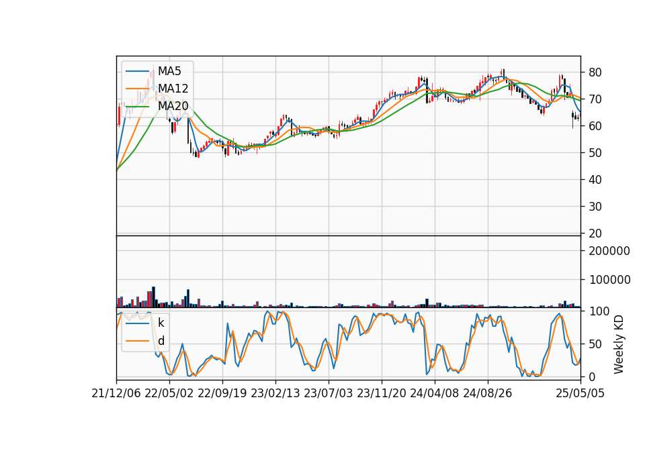Click the blue k legend line sample
The height and width of the screenshot is (463, 645).
(137, 323)
